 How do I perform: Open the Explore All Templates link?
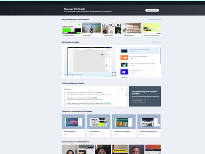point(154,20)
